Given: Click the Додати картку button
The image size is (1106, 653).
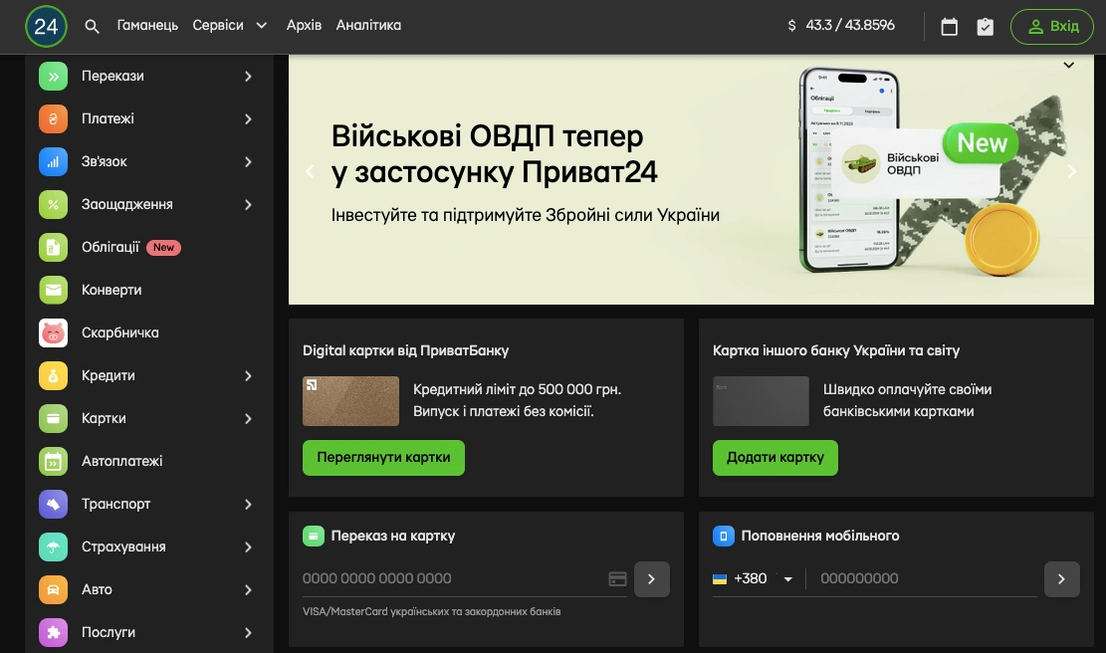Looking at the screenshot, I should click(x=774, y=458).
